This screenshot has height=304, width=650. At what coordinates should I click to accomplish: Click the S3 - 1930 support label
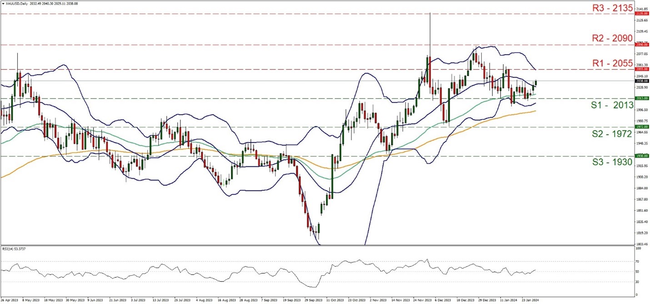coord(612,162)
